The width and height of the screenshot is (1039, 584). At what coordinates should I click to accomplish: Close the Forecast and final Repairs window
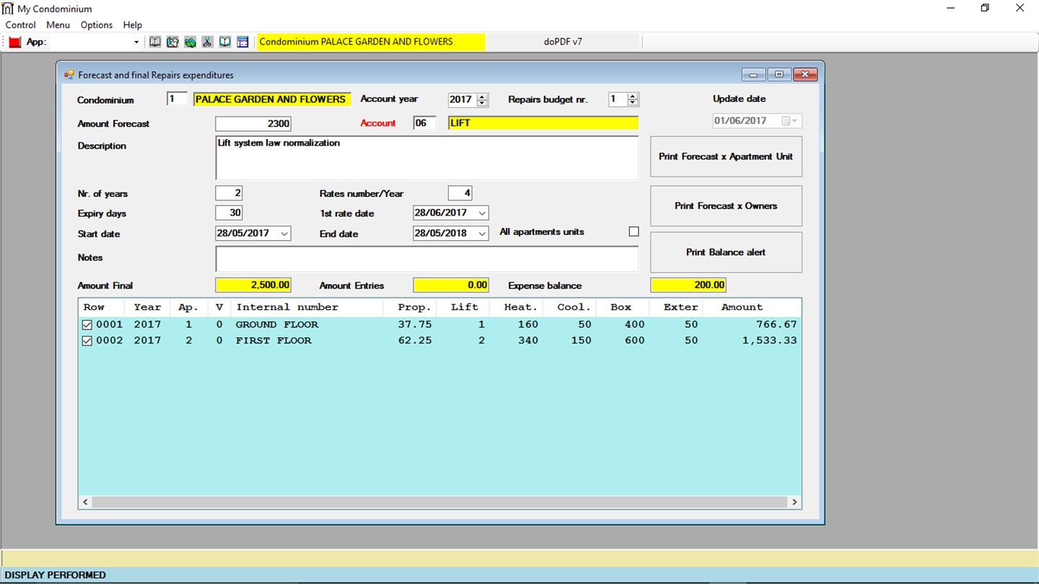[x=805, y=74]
